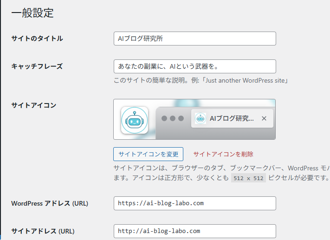Select the サイトアドレス (URL) field
The height and width of the screenshot is (240, 330).
coord(194,231)
